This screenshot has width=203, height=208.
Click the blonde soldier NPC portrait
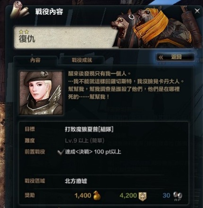[x=41, y=93]
